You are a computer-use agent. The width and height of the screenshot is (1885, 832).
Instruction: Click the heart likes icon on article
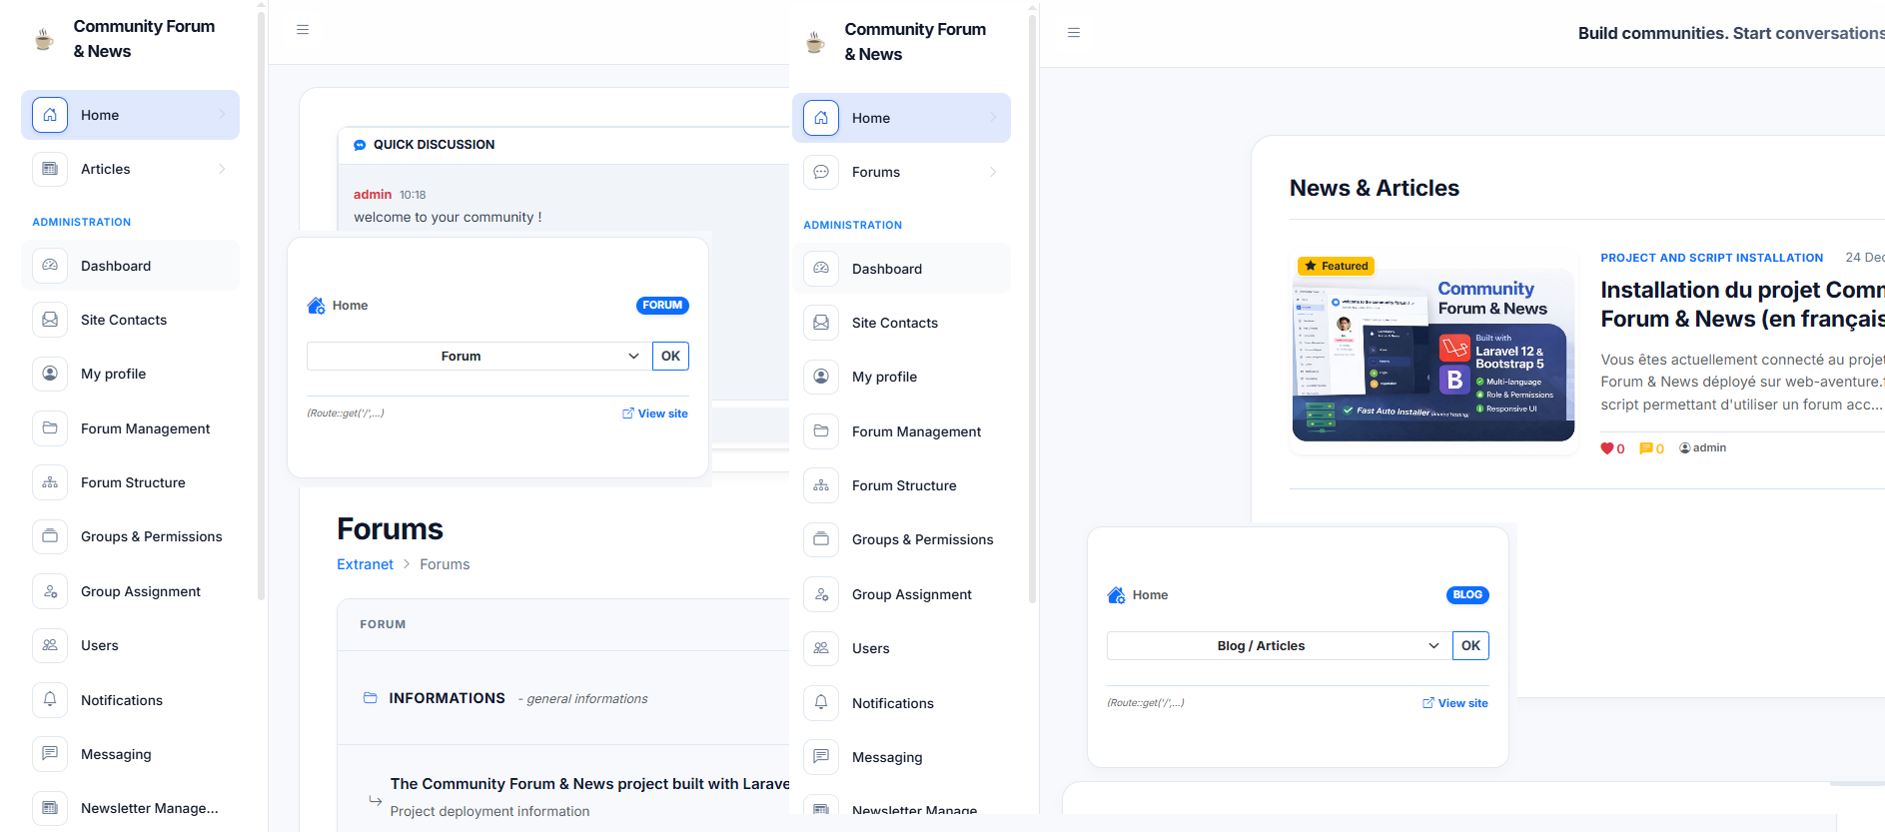[1606, 448]
